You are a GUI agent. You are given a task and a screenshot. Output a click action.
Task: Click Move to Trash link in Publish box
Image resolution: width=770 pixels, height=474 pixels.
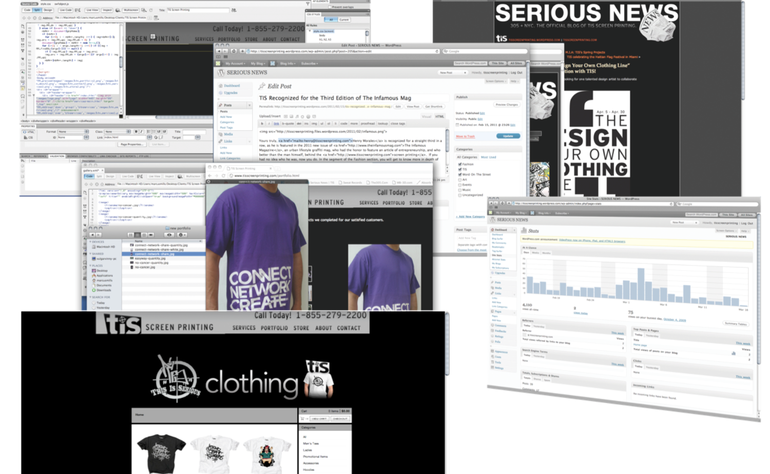pyautogui.click(x=465, y=136)
